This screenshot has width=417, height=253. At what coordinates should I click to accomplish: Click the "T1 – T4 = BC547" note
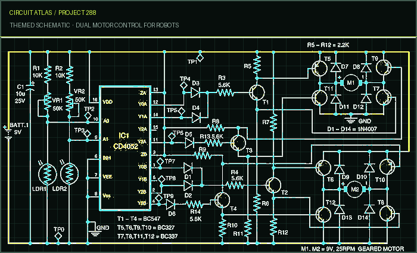point(139,218)
